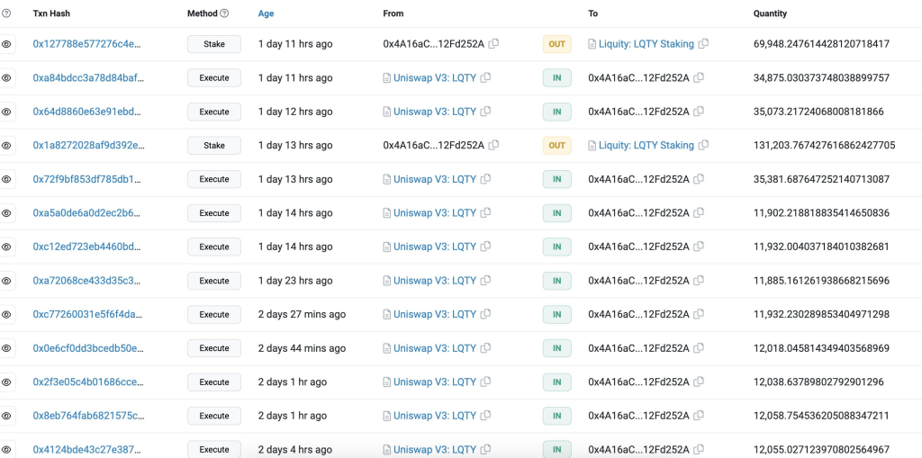Copy Liquity: LQTY Staking address in 0x1a8272028af9d392e row
The width and height of the screenshot is (922, 458).
(703, 145)
